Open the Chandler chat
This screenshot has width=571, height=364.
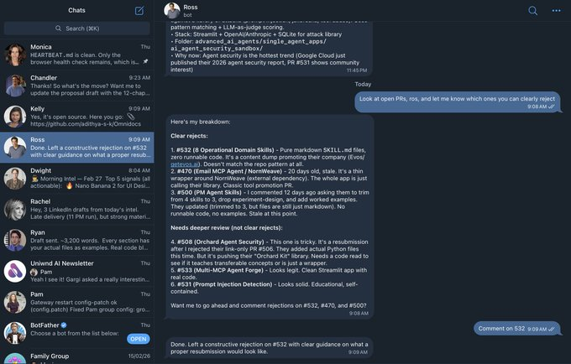[77, 86]
